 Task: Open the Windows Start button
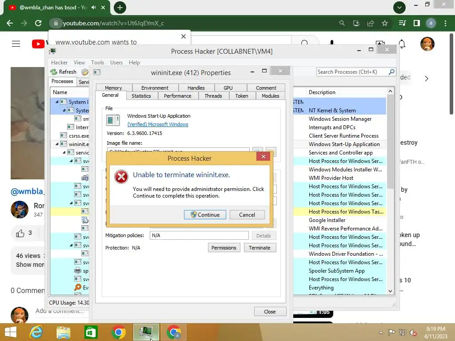(11, 332)
